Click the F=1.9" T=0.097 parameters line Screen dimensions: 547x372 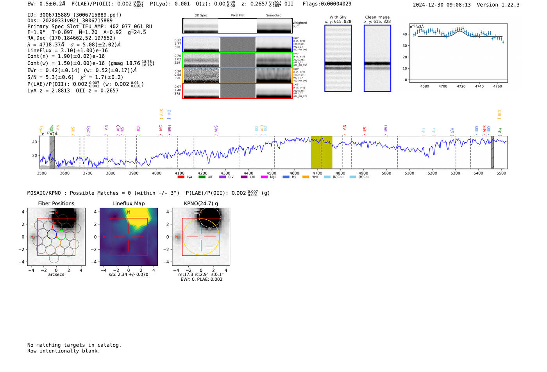(x=87, y=32)
